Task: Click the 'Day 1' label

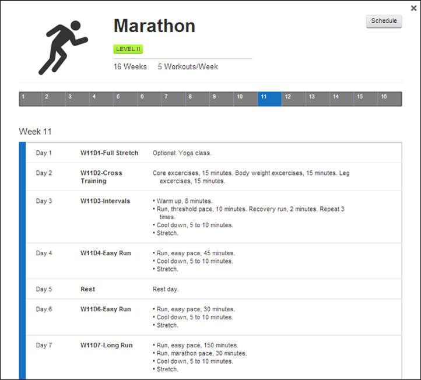Action: [x=44, y=153]
